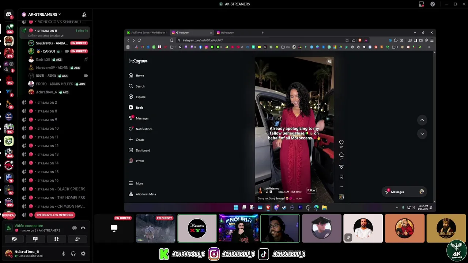Open the Instagram Home page
The width and height of the screenshot is (468, 263).
pos(136,76)
